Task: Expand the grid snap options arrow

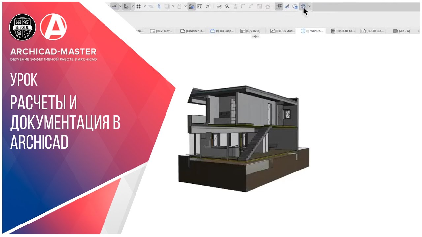Action: (x=145, y=6)
